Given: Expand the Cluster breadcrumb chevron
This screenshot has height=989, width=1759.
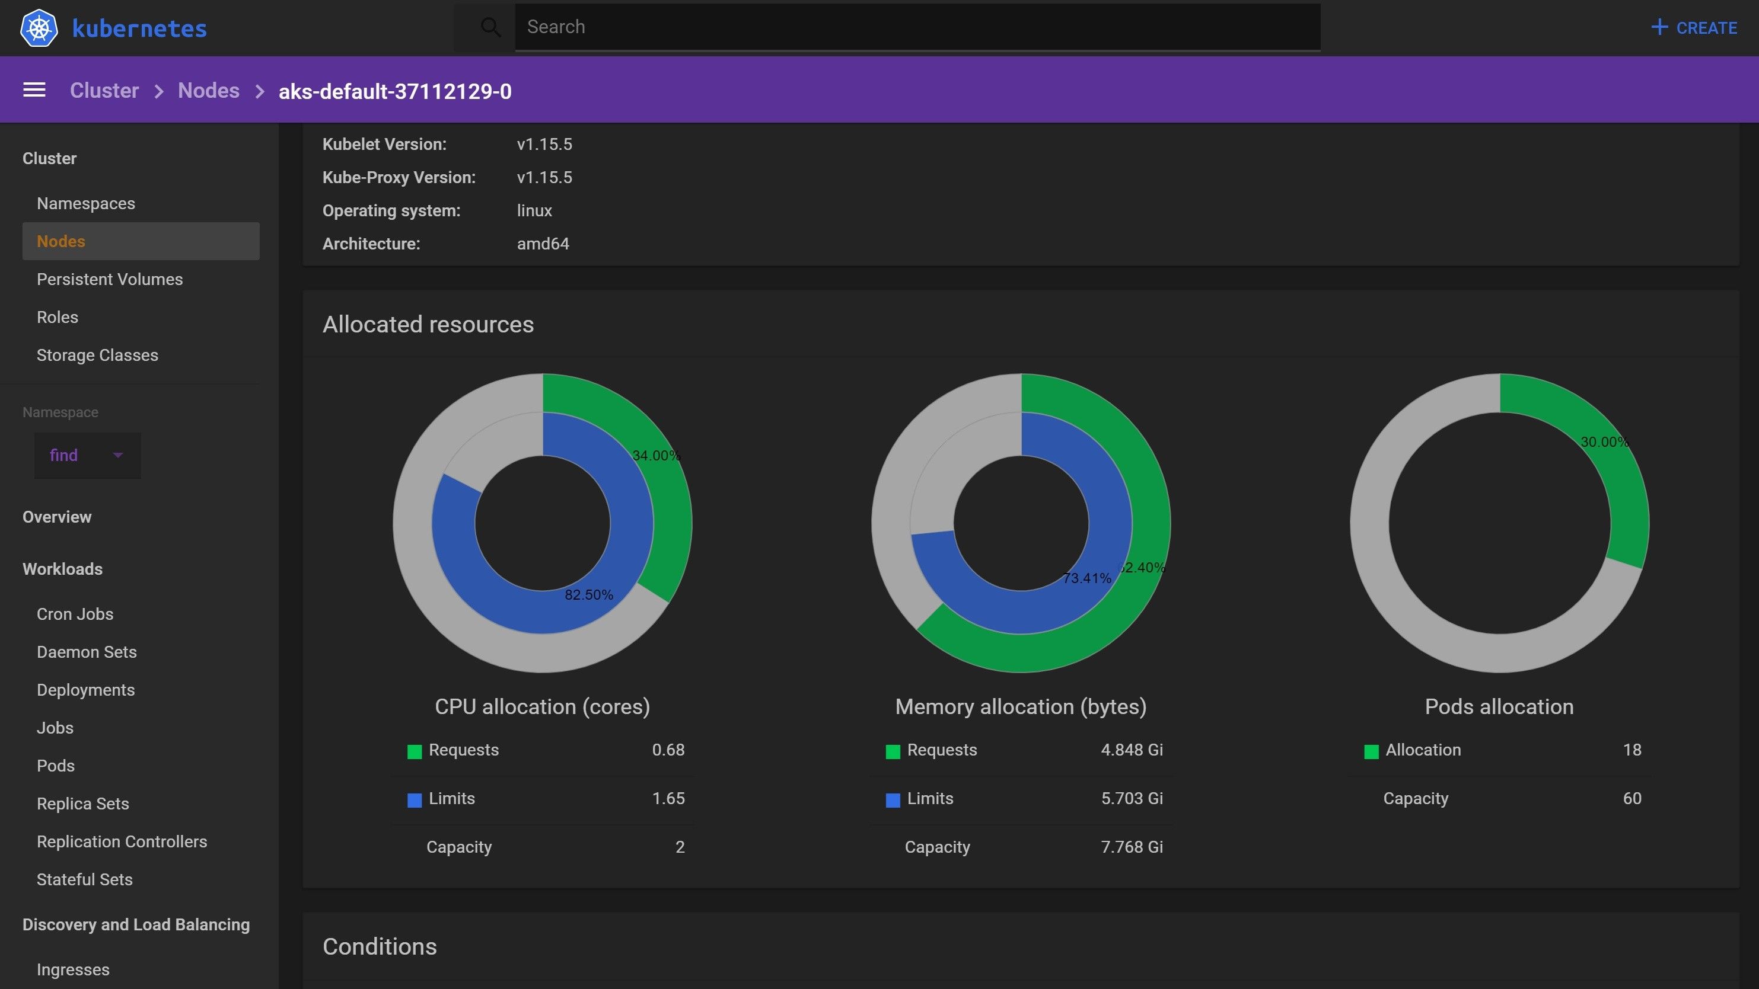Looking at the screenshot, I should [x=160, y=91].
